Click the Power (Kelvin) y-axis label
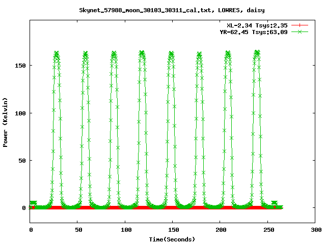This screenshot has height=244, width=326. [x=5, y=123]
